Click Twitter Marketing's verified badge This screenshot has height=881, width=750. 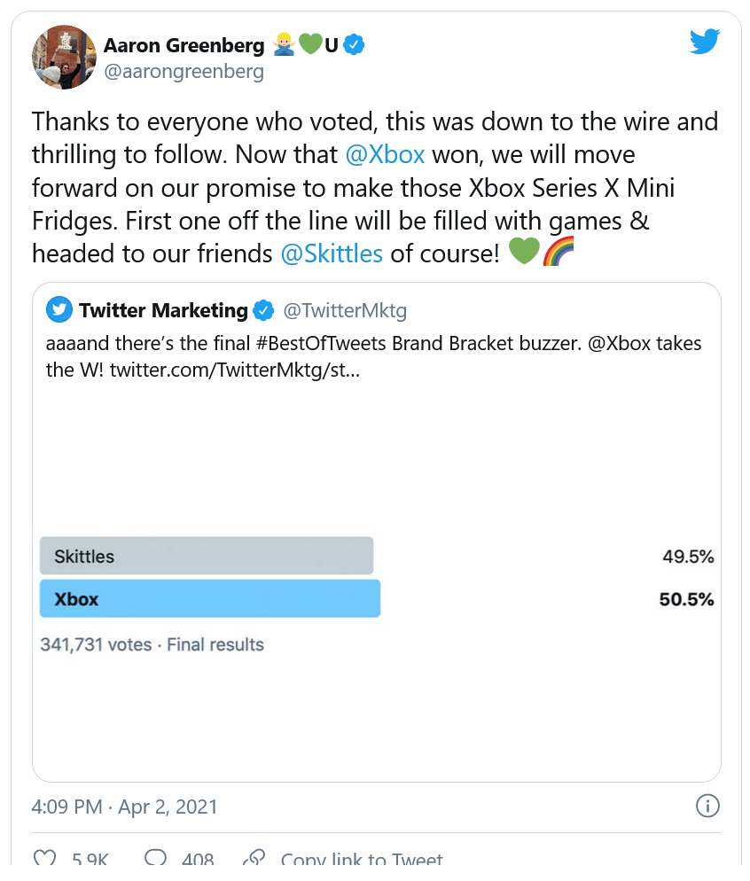pos(263,310)
